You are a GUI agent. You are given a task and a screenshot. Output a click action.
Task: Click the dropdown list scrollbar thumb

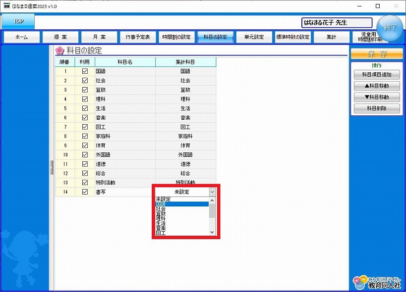[x=212, y=211]
